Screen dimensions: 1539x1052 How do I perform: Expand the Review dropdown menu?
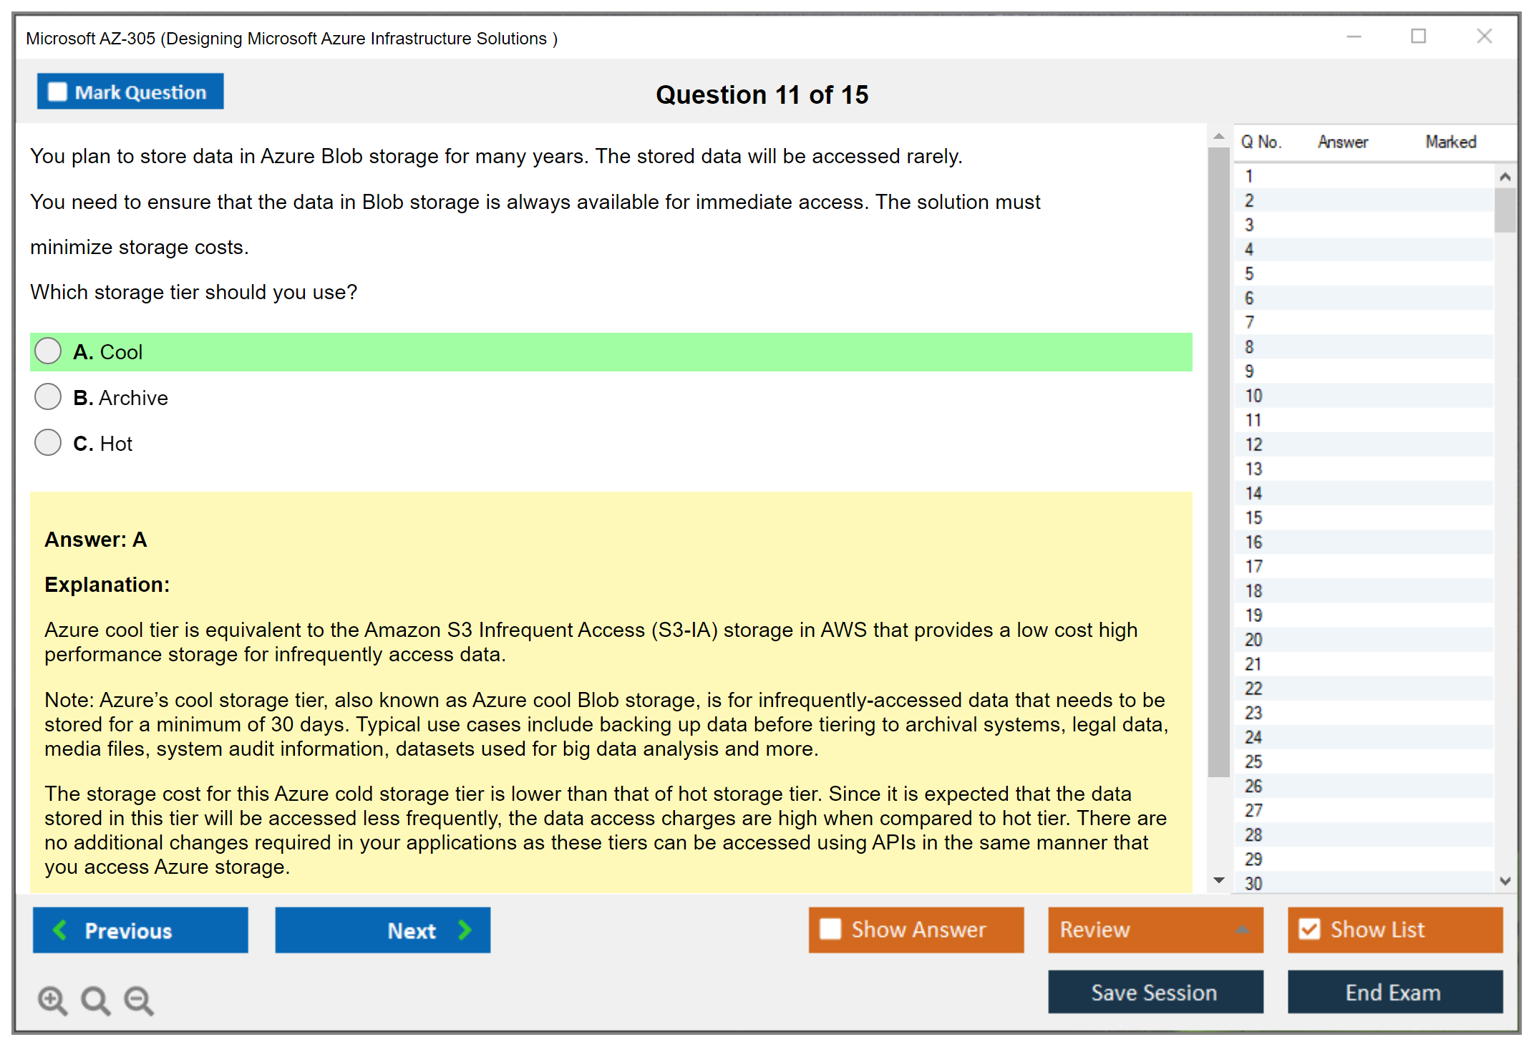(x=1242, y=929)
